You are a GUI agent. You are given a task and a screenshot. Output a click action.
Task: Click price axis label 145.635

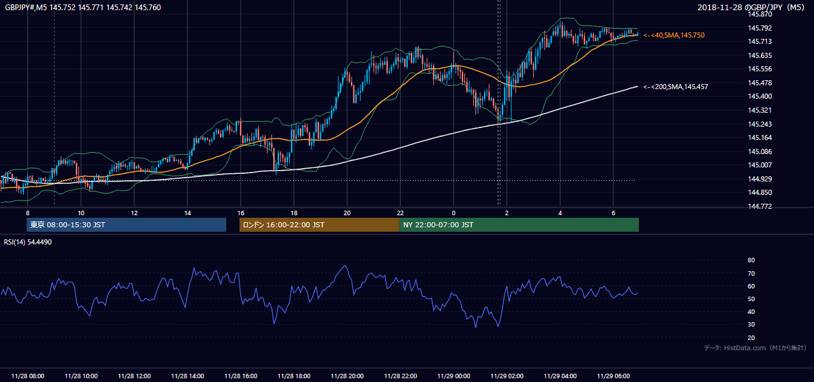click(759, 55)
